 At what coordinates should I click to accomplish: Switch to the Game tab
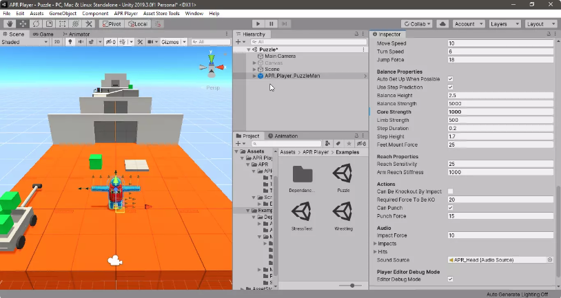tap(43, 34)
